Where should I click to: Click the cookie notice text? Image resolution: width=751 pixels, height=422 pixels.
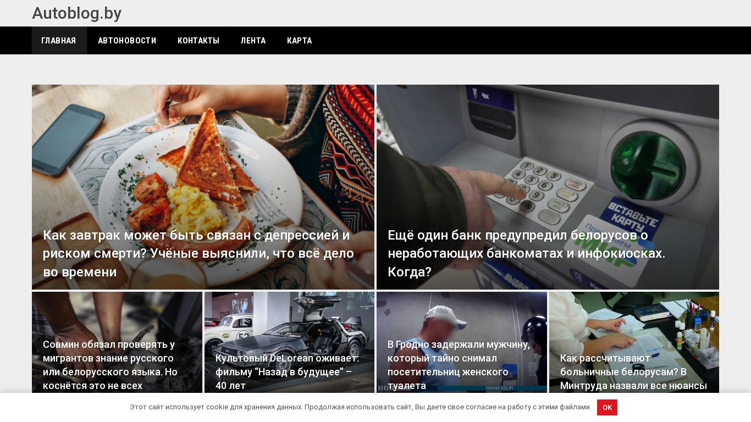(x=361, y=407)
